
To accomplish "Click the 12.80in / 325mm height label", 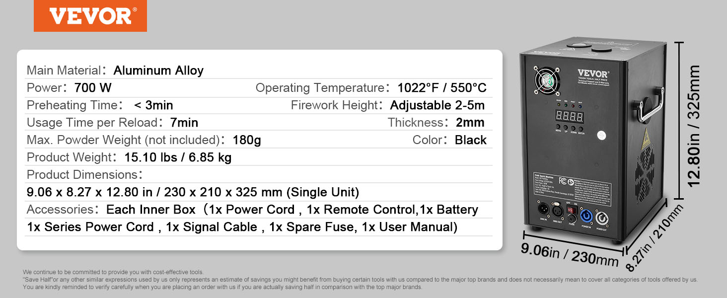I will click(695, 126).
